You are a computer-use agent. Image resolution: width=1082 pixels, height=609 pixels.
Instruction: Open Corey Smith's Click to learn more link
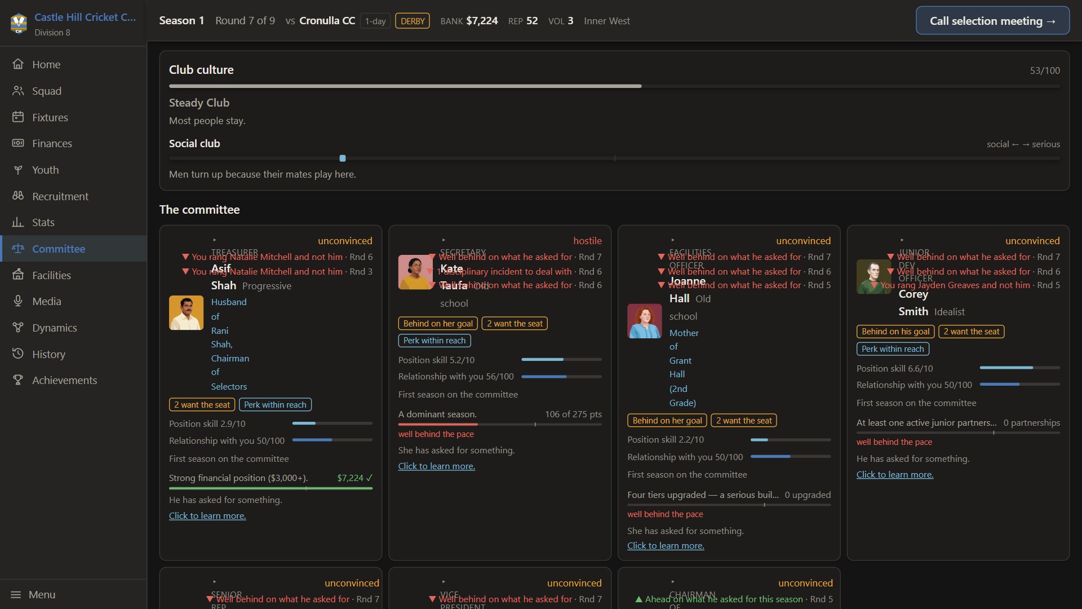[895, 475]
